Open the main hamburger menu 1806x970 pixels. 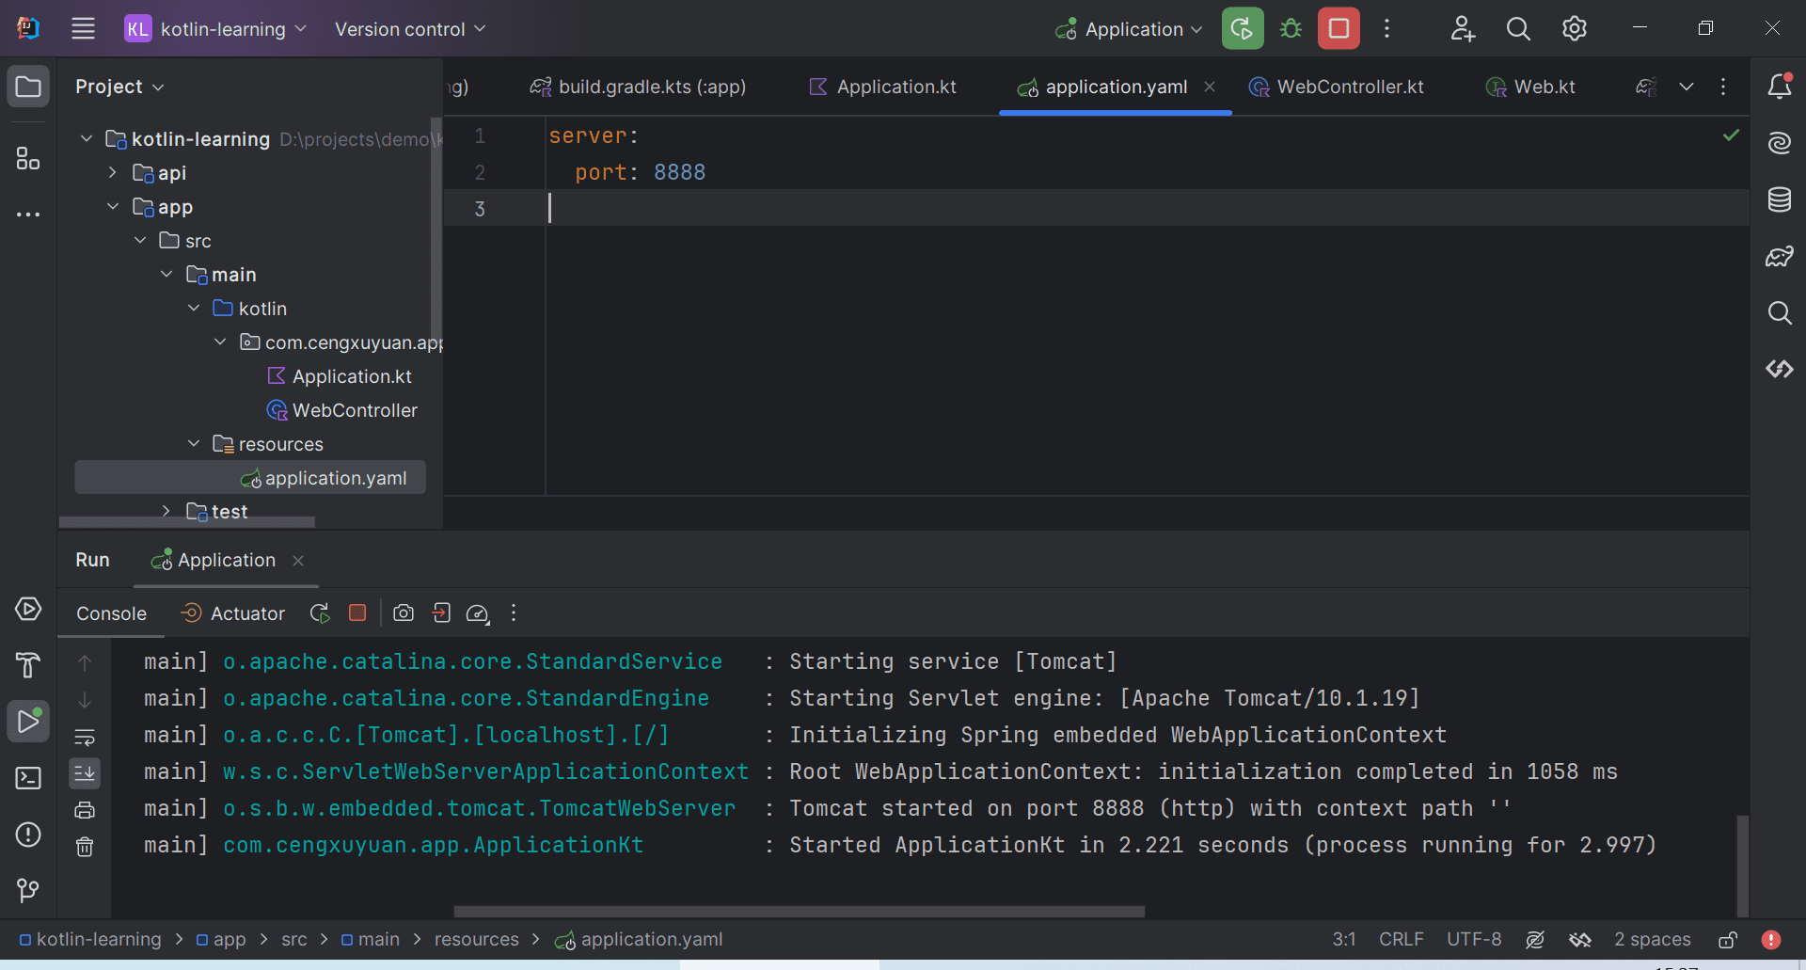(83, 28)
